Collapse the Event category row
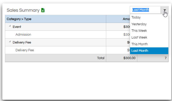Image resolution: width=172 pixels, height=101 pixels. (10, 26)
